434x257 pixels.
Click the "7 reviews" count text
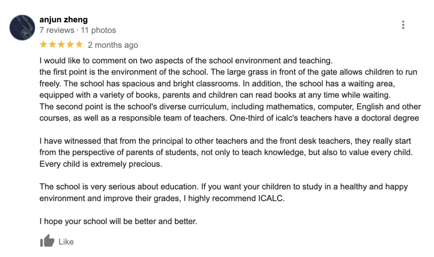(x=57, y=30)
